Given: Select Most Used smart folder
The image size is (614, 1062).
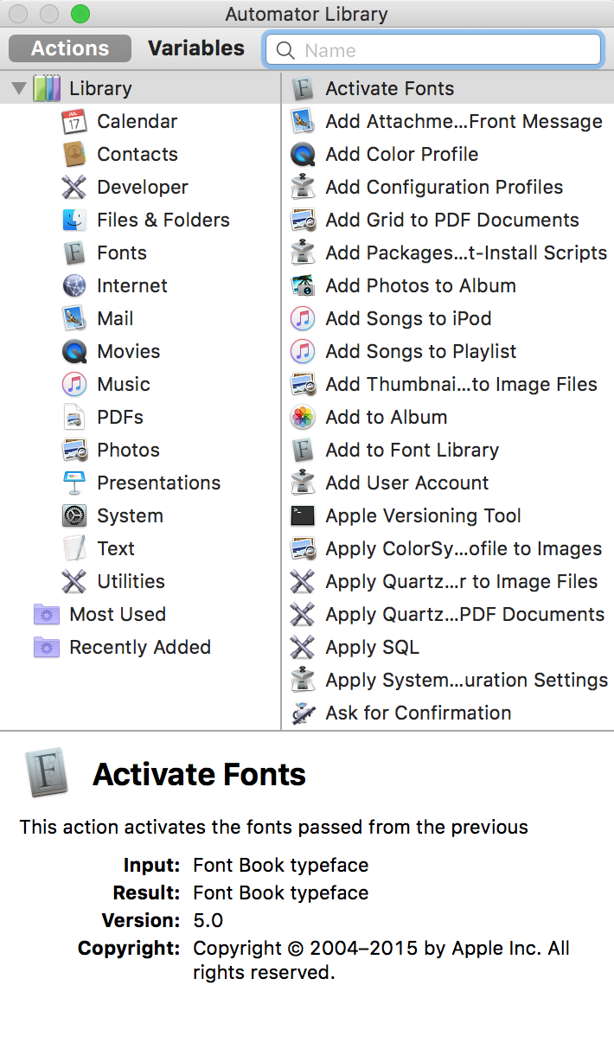Looking at the screenshot, I should pyautogui.click(x=140, y=614).
